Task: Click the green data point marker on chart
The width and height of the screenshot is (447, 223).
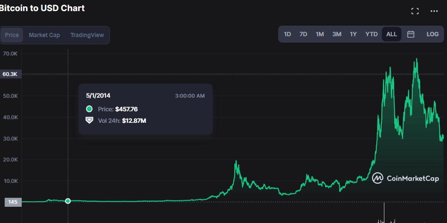Action: pyautogui.click(x=68, y=201)
